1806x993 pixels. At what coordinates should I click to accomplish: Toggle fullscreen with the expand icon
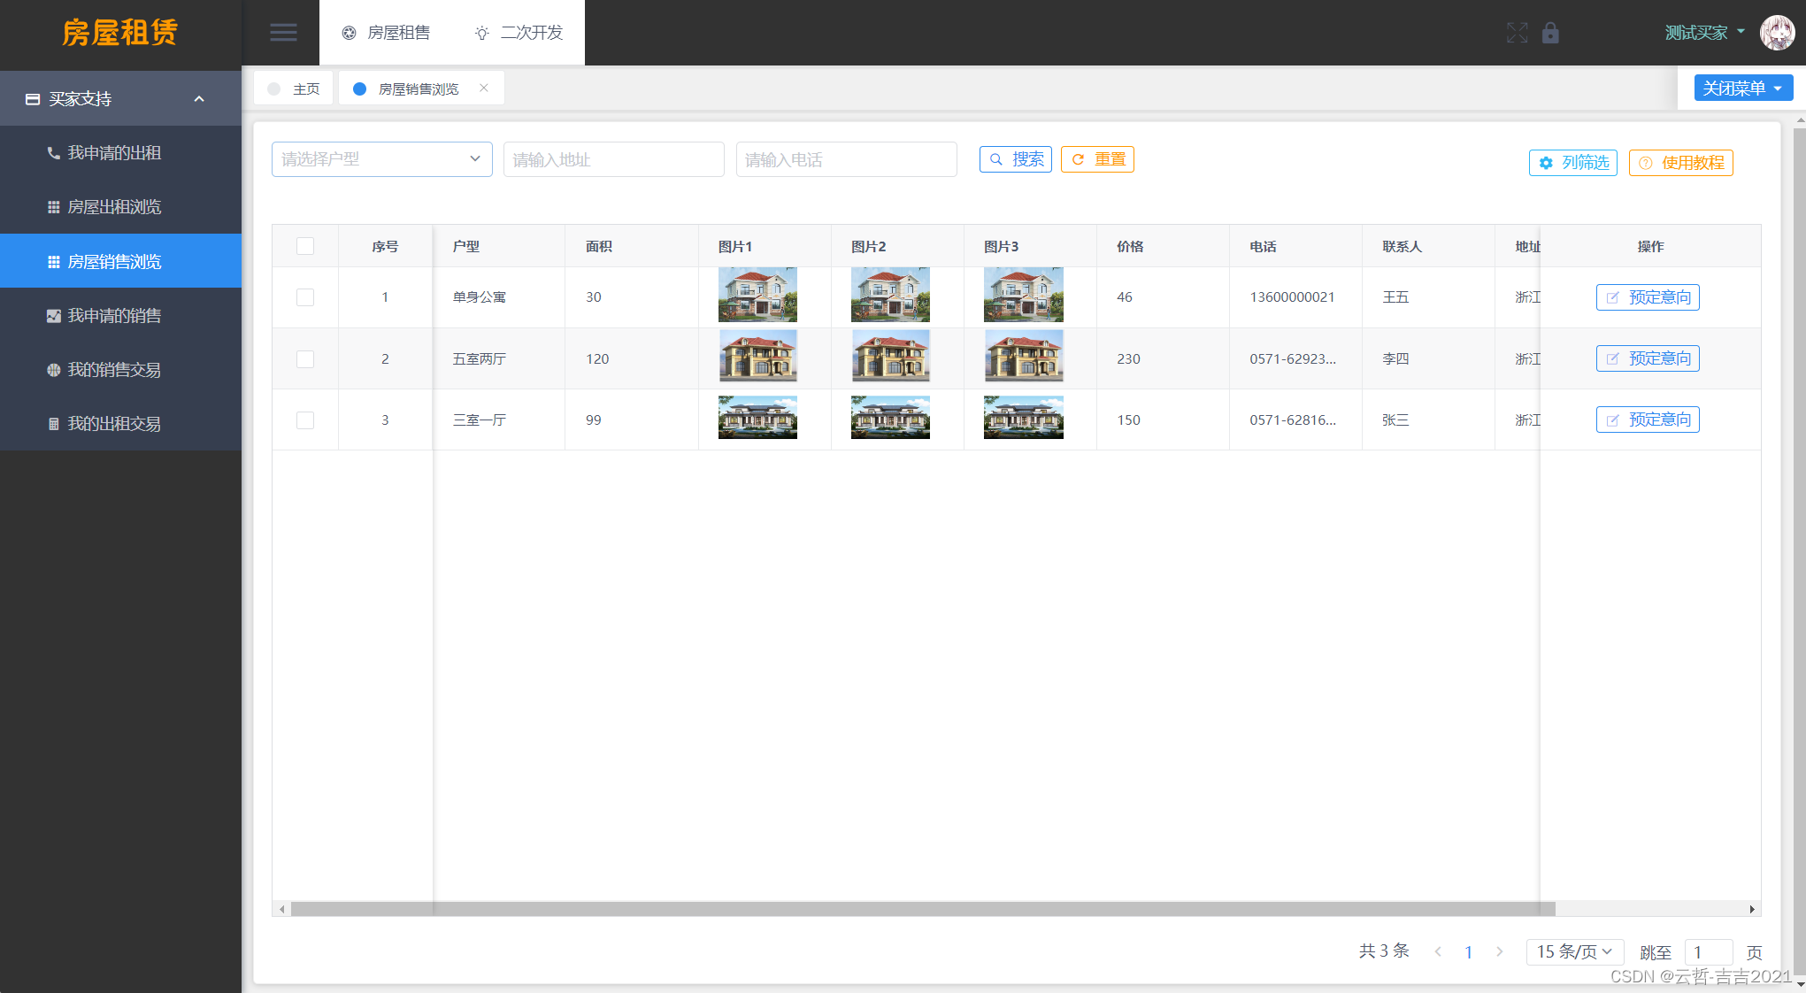tap(1517, 33)
